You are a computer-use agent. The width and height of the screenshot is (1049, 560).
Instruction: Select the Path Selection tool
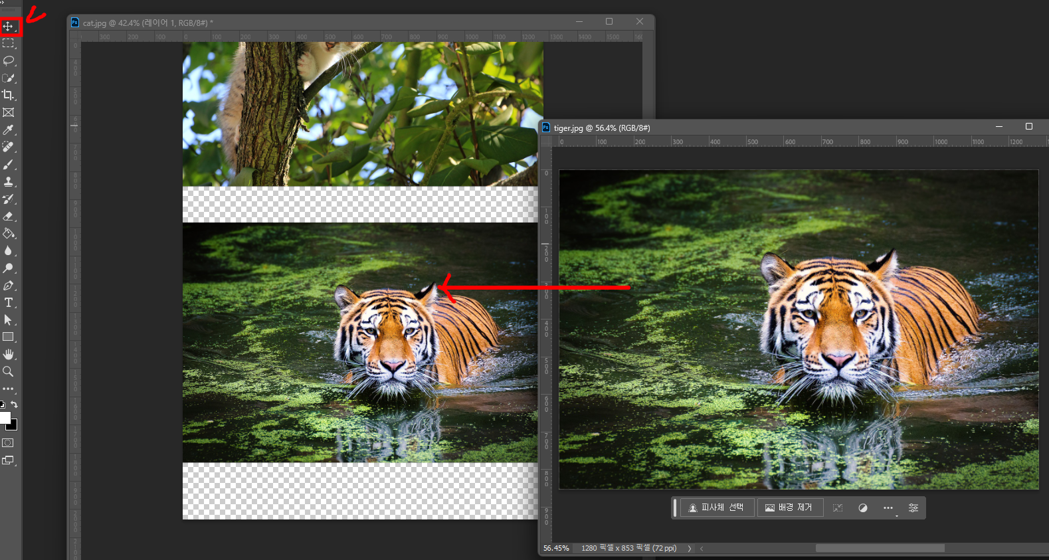(9, 320)
